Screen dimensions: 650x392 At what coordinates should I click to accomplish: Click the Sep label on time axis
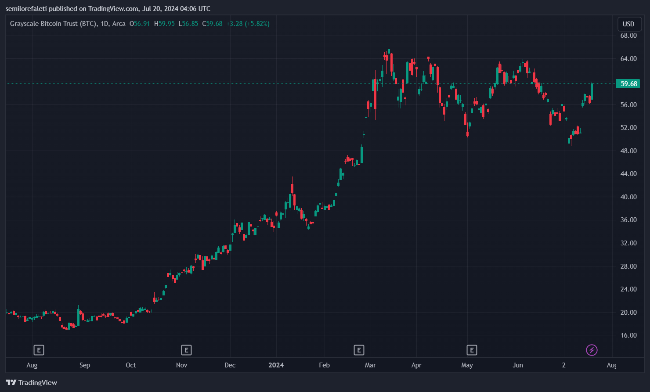pyautogui.click(x=85, y=365)
